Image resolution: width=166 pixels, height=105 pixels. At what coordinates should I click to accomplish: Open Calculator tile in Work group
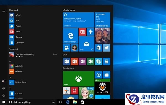pos(107,61)
